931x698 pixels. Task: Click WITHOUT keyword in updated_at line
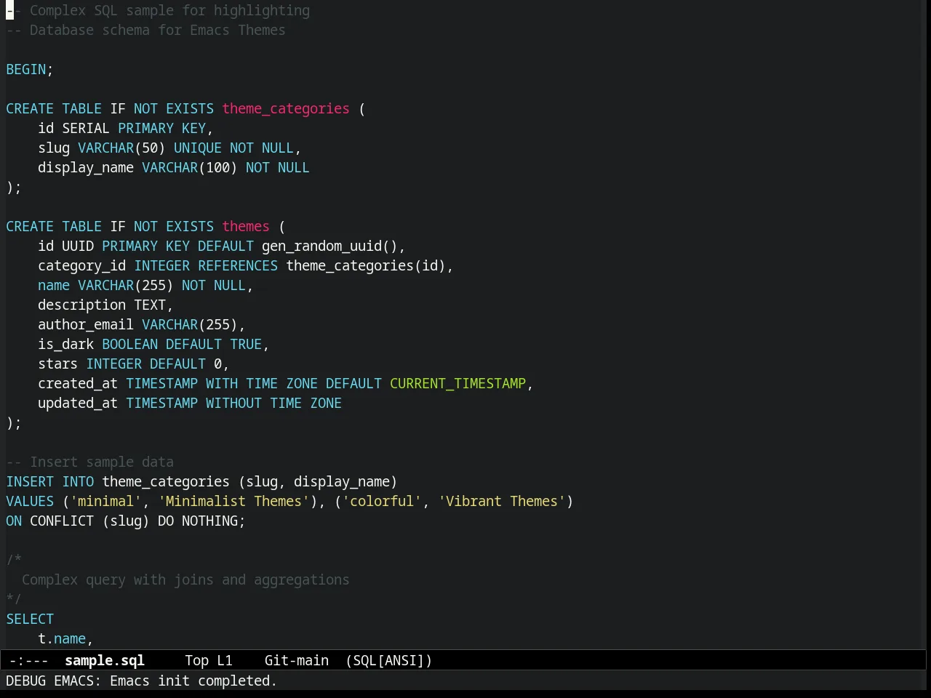(233, 403)
